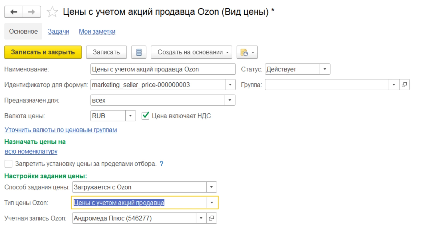Enable Запретить установку цены за пределами отбора
Screen dimensions: 445x238
(x=9, y=164)
